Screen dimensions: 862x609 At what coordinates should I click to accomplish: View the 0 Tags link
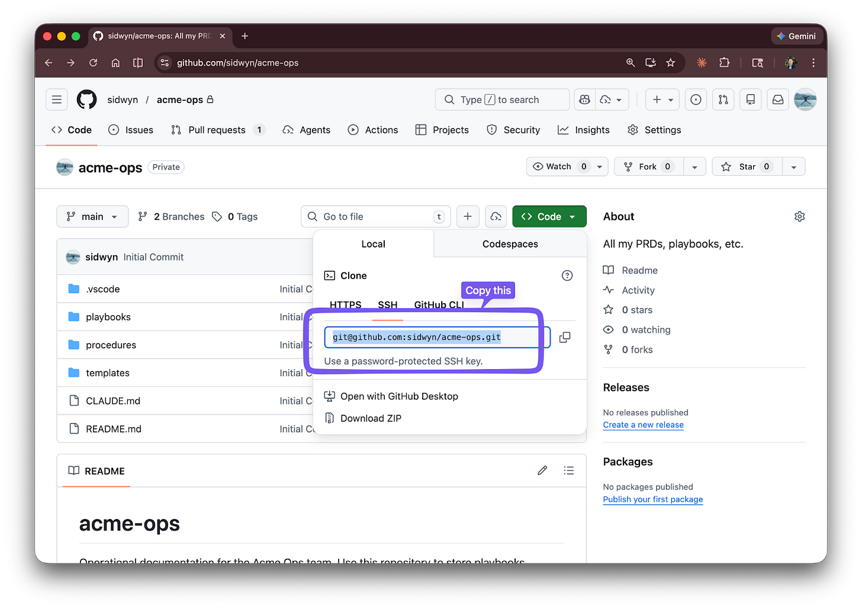coord(235,216)
